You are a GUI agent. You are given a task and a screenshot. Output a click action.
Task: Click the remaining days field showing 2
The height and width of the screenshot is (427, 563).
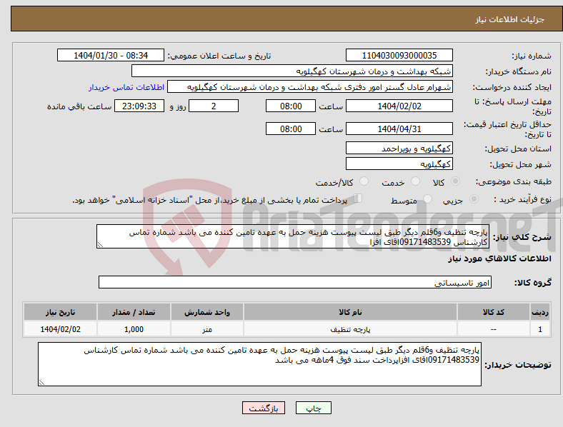[214, 106]
